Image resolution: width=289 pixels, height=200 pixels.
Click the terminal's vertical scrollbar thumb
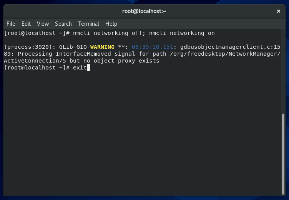click(283, 154)
